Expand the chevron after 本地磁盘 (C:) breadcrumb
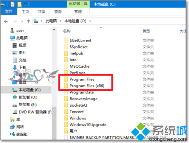The width and height of the screenshot is (189, 143). pos(90,21)
